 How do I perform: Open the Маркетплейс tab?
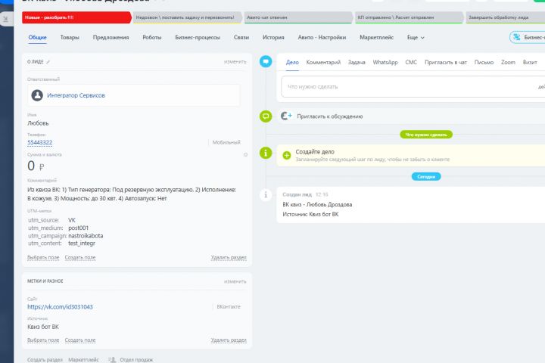click(376, 37)
